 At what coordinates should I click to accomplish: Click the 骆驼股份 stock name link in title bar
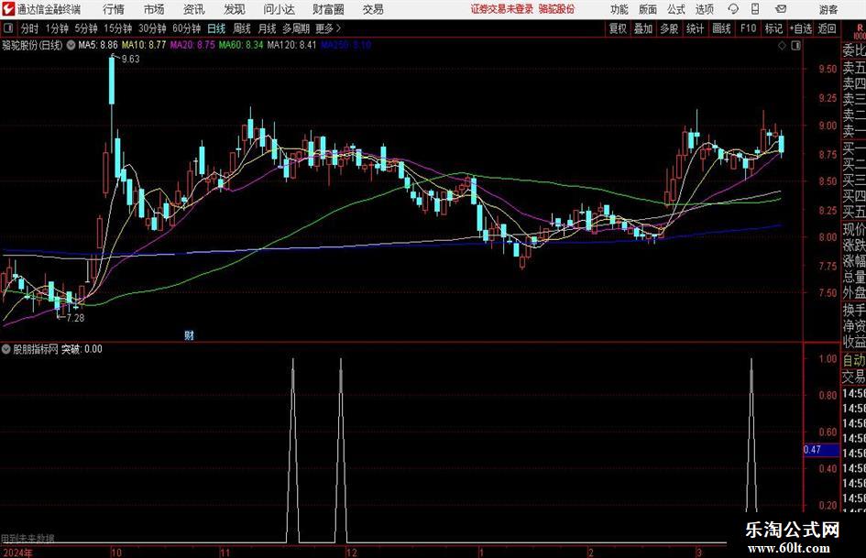point(557,9)
